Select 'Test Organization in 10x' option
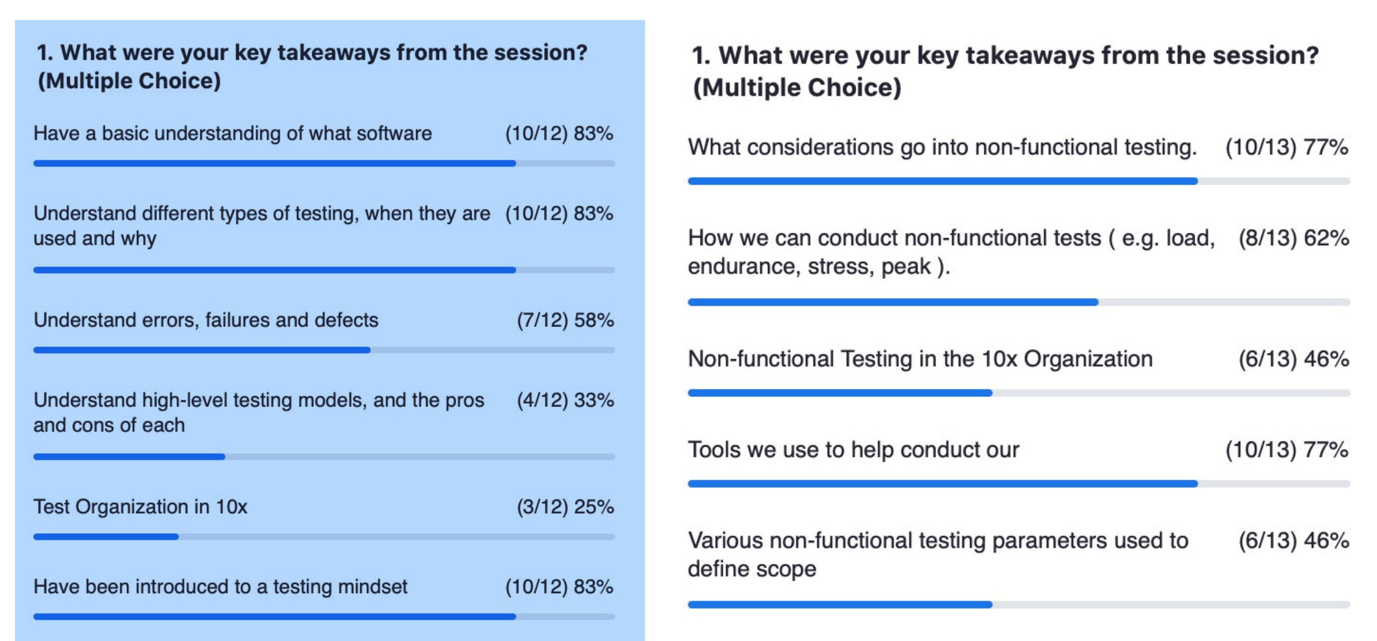Image resolution: width=1377 pixels, height=641 pixels. (x=140, y=507)
